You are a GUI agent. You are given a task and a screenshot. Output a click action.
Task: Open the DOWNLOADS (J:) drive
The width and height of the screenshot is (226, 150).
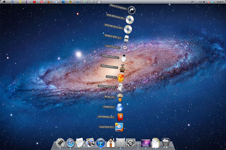tap(124, 58)
